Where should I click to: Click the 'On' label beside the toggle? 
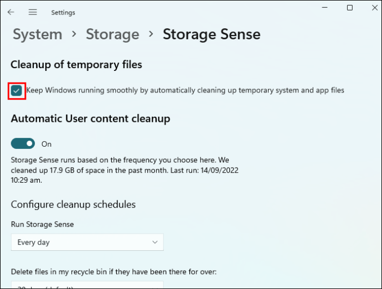pos(47,144)
